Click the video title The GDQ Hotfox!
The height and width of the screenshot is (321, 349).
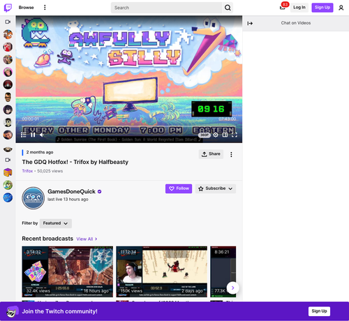[x=75, y=162]
